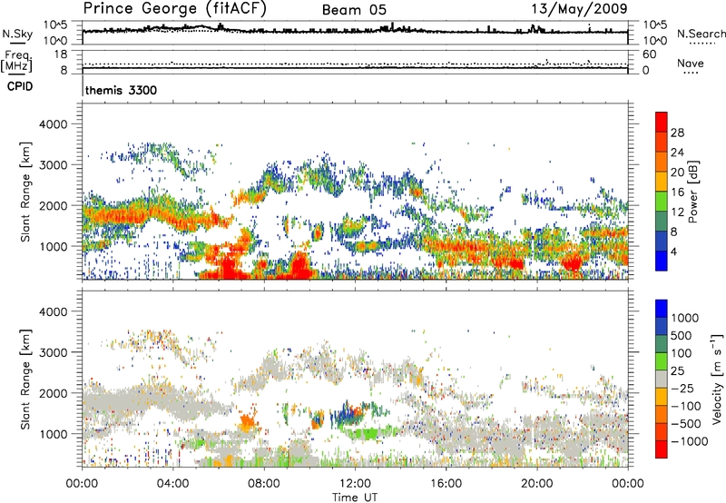Click the '28' tick on Power colorbar
Screen dimensions: 726x503
677,133
